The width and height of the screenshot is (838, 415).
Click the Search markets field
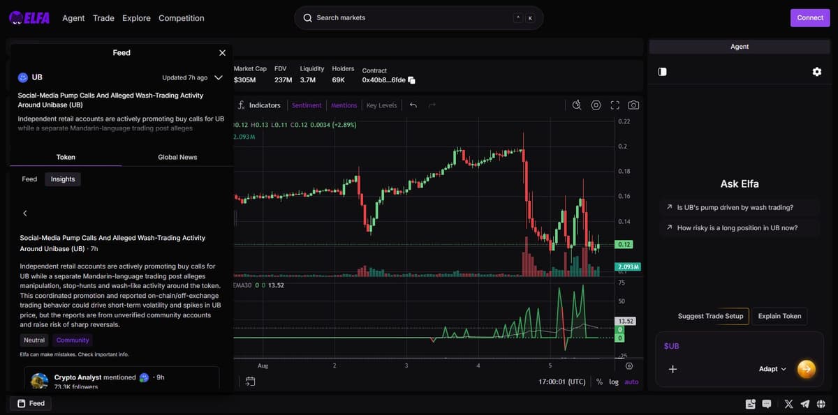click(418, 17)
